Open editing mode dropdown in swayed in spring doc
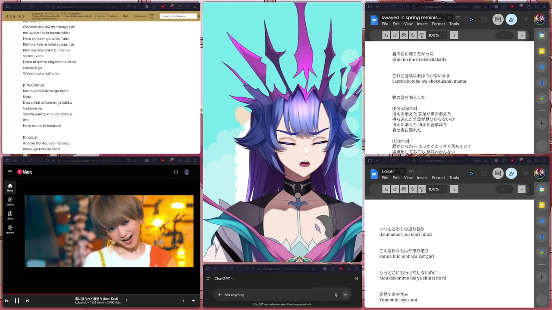This screenshot has width=552, height=310. tap(505, 35)
